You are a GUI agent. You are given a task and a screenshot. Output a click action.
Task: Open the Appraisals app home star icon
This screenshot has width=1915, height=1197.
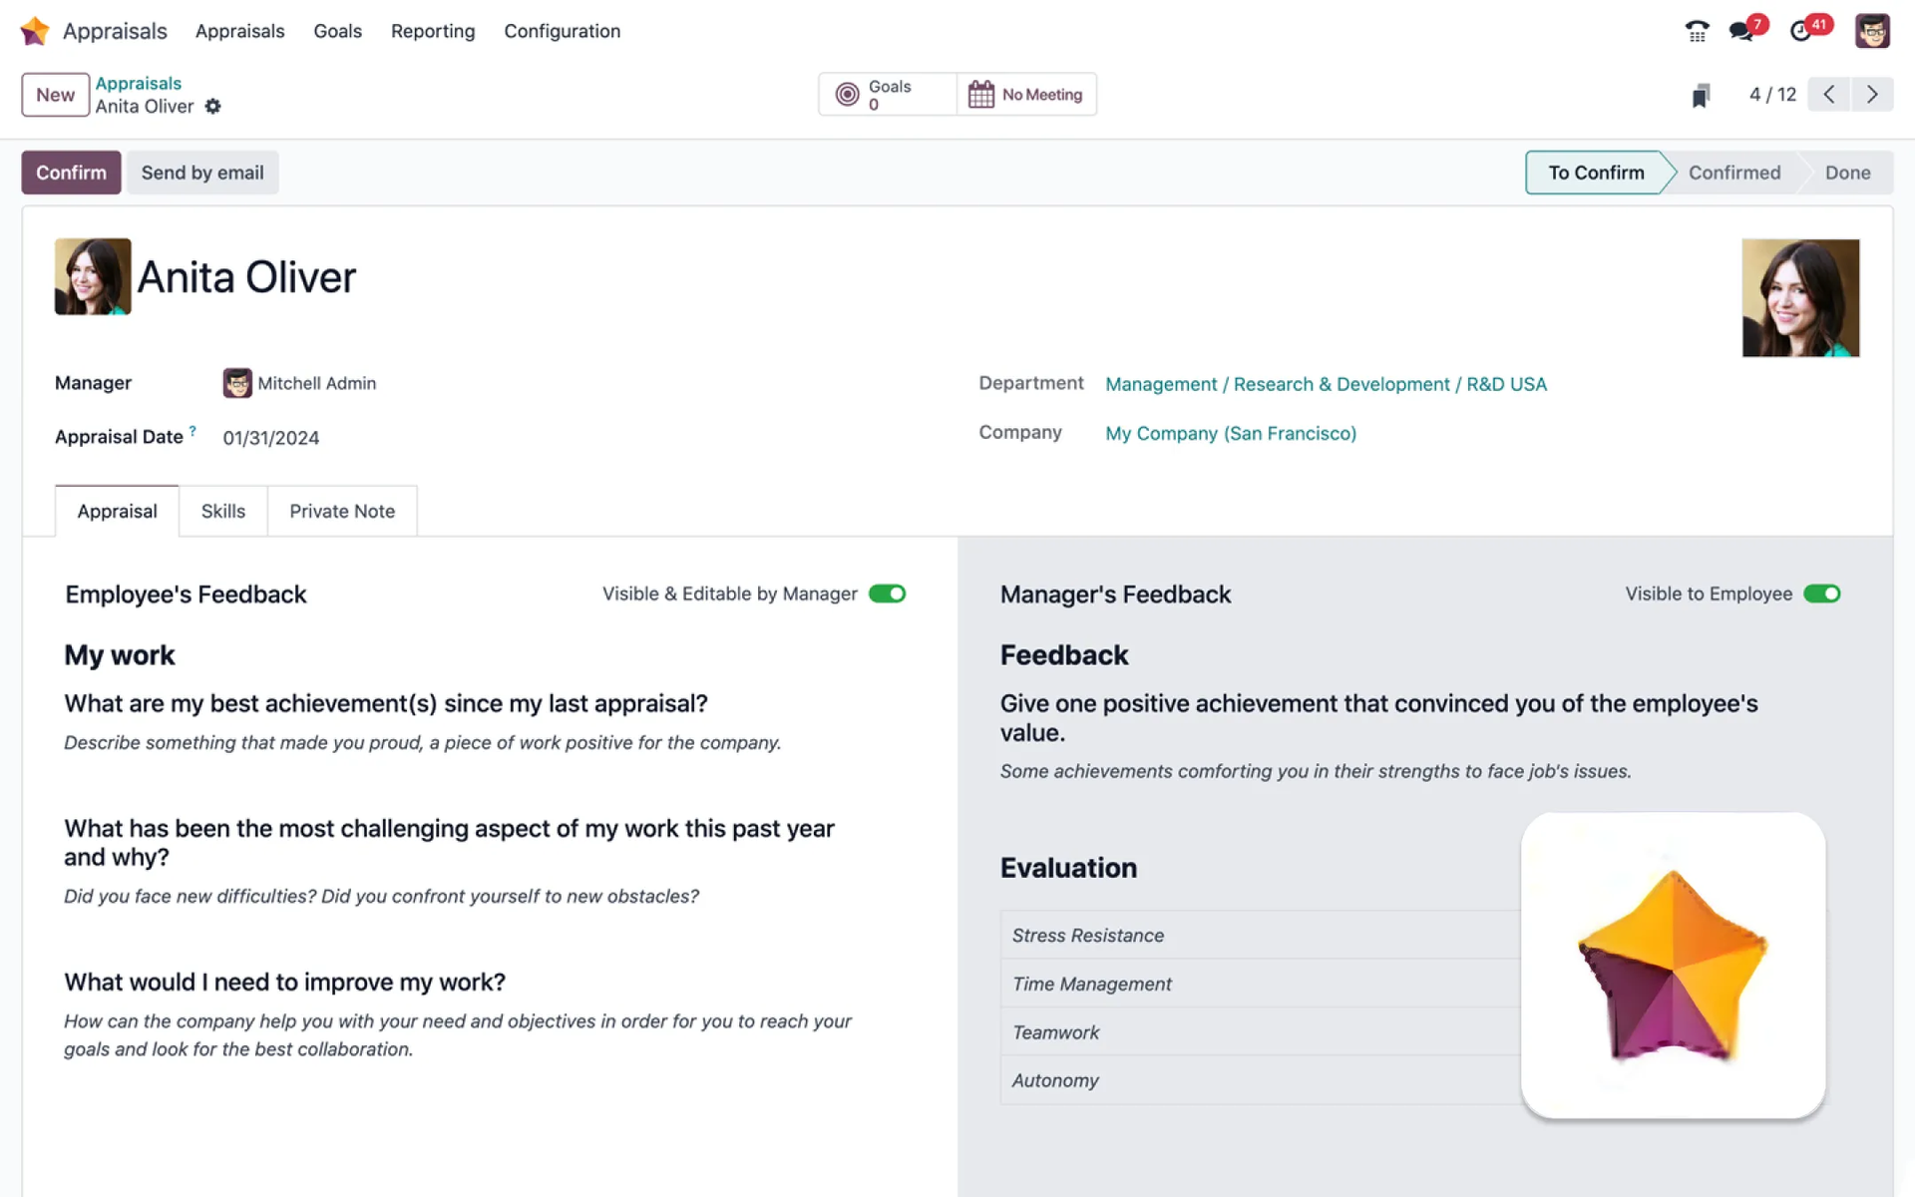coord(35,31)
